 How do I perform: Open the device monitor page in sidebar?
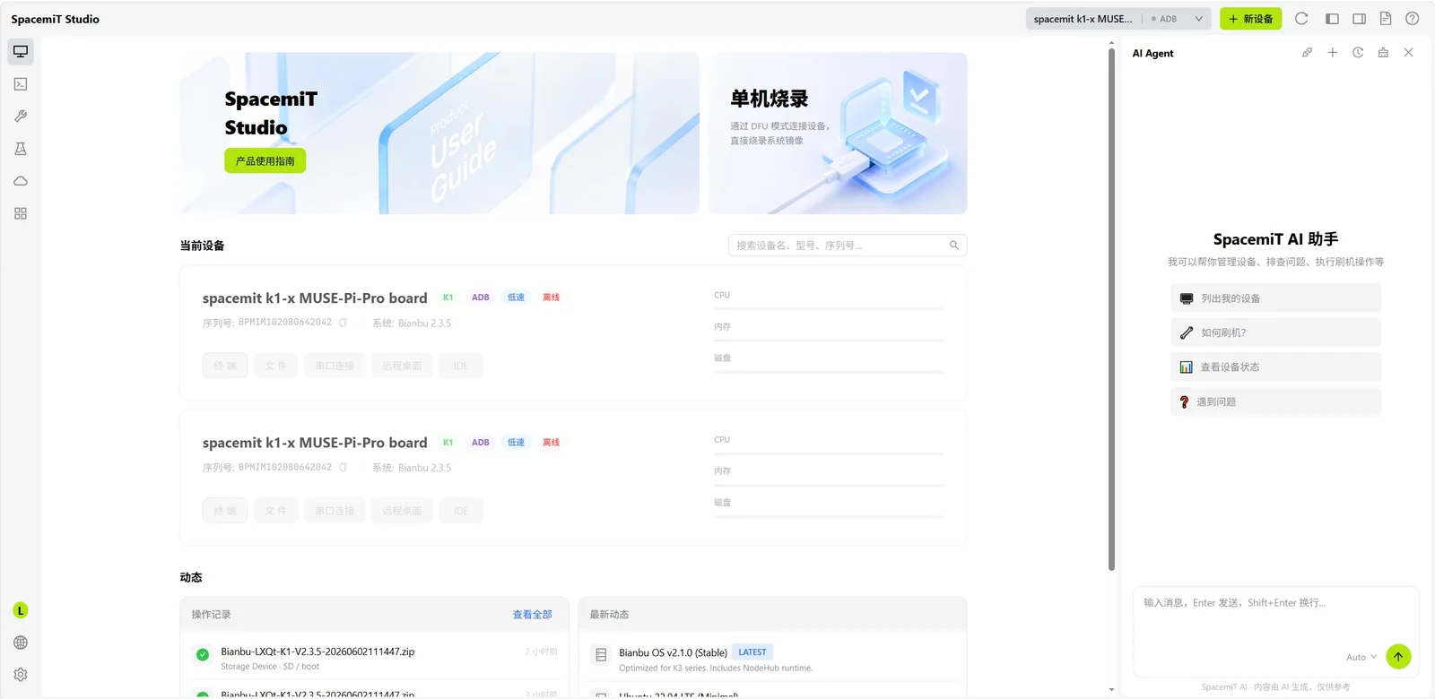pyautogui.click(x=21, y=52)
